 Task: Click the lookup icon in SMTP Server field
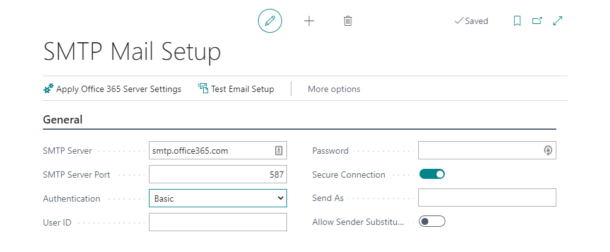click(x=279, y=151)
